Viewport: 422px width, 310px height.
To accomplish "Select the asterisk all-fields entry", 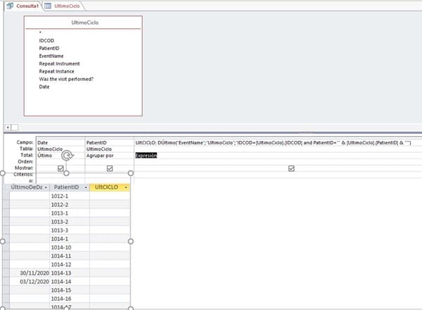I will pos(41,33).
